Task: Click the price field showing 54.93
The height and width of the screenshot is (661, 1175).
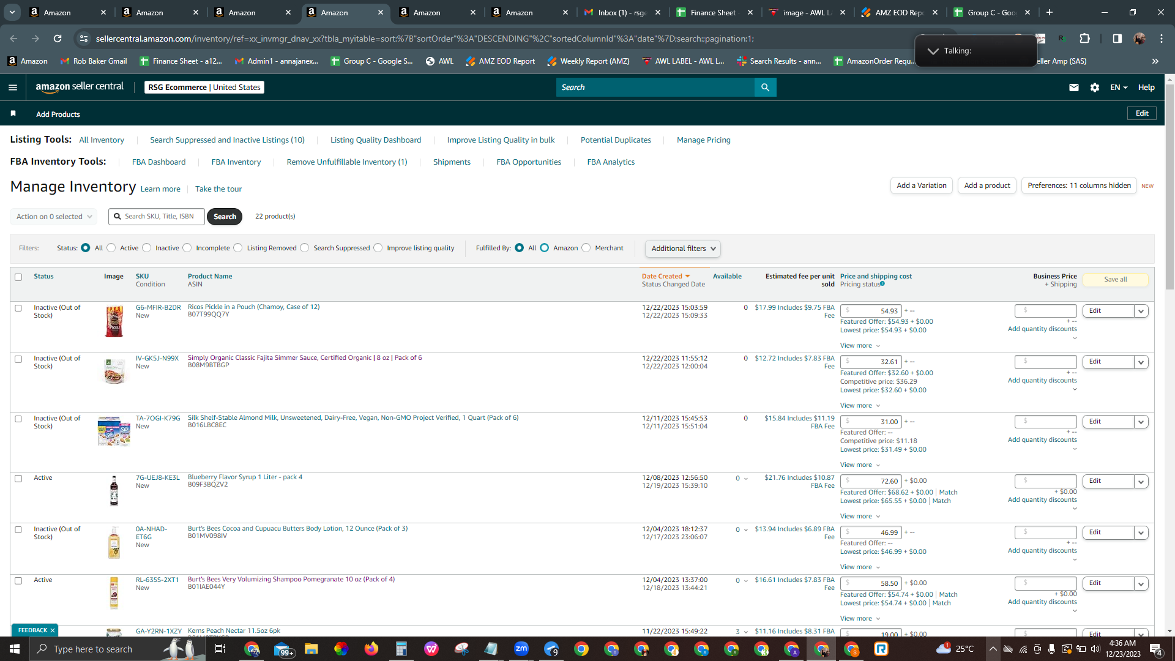Action: tap(871, 311)
